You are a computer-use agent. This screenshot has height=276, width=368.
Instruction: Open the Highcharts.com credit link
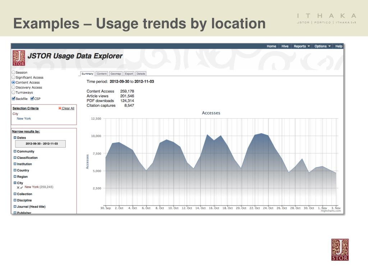tap(331, 211)
